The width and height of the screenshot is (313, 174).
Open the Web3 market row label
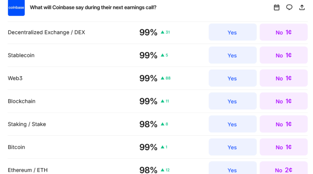point(15,78)
